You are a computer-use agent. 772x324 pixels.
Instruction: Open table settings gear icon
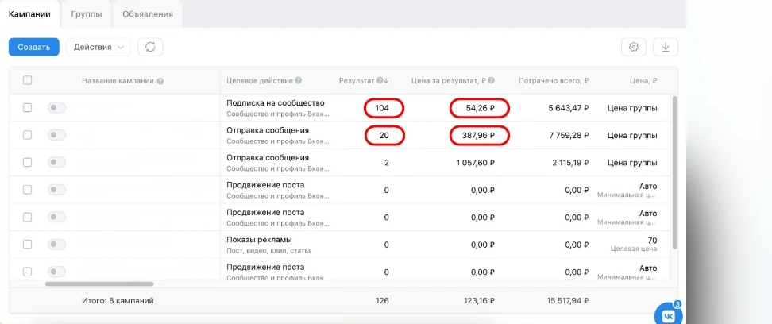pyautogui.click(x=634, y=47)
